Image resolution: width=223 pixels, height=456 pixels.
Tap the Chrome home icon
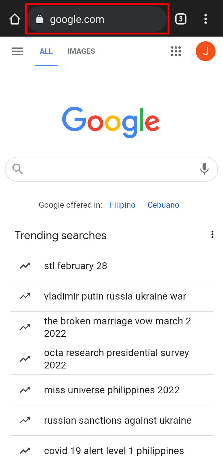15,20
